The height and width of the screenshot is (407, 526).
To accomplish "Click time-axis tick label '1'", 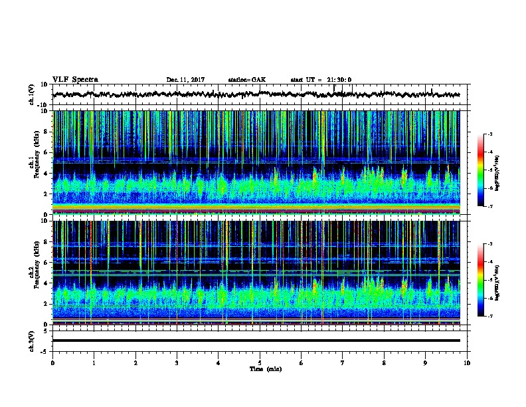I will (94, 363).
